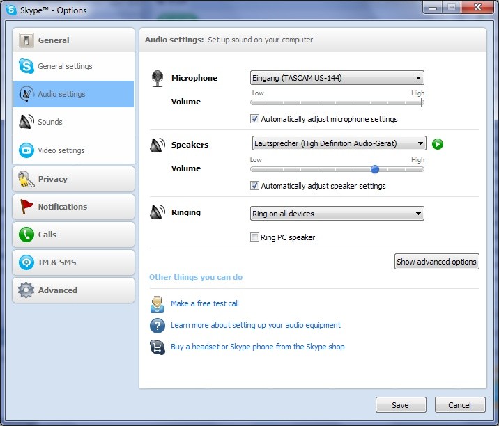Image resolution: width=499 pixels, height=426 pixels.
Task: Click the Video settings camera icon
Action: [26, 150]
